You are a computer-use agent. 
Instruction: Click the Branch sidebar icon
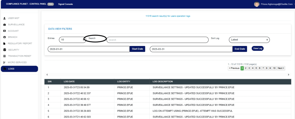coord(4,37)
